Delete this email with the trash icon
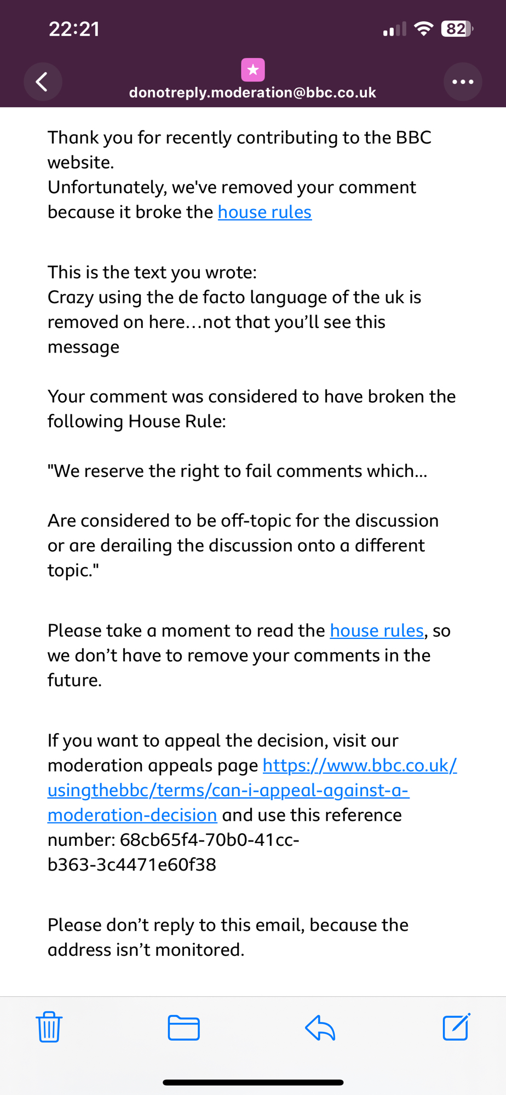Screen dimensions: 506x1095 49,1027
